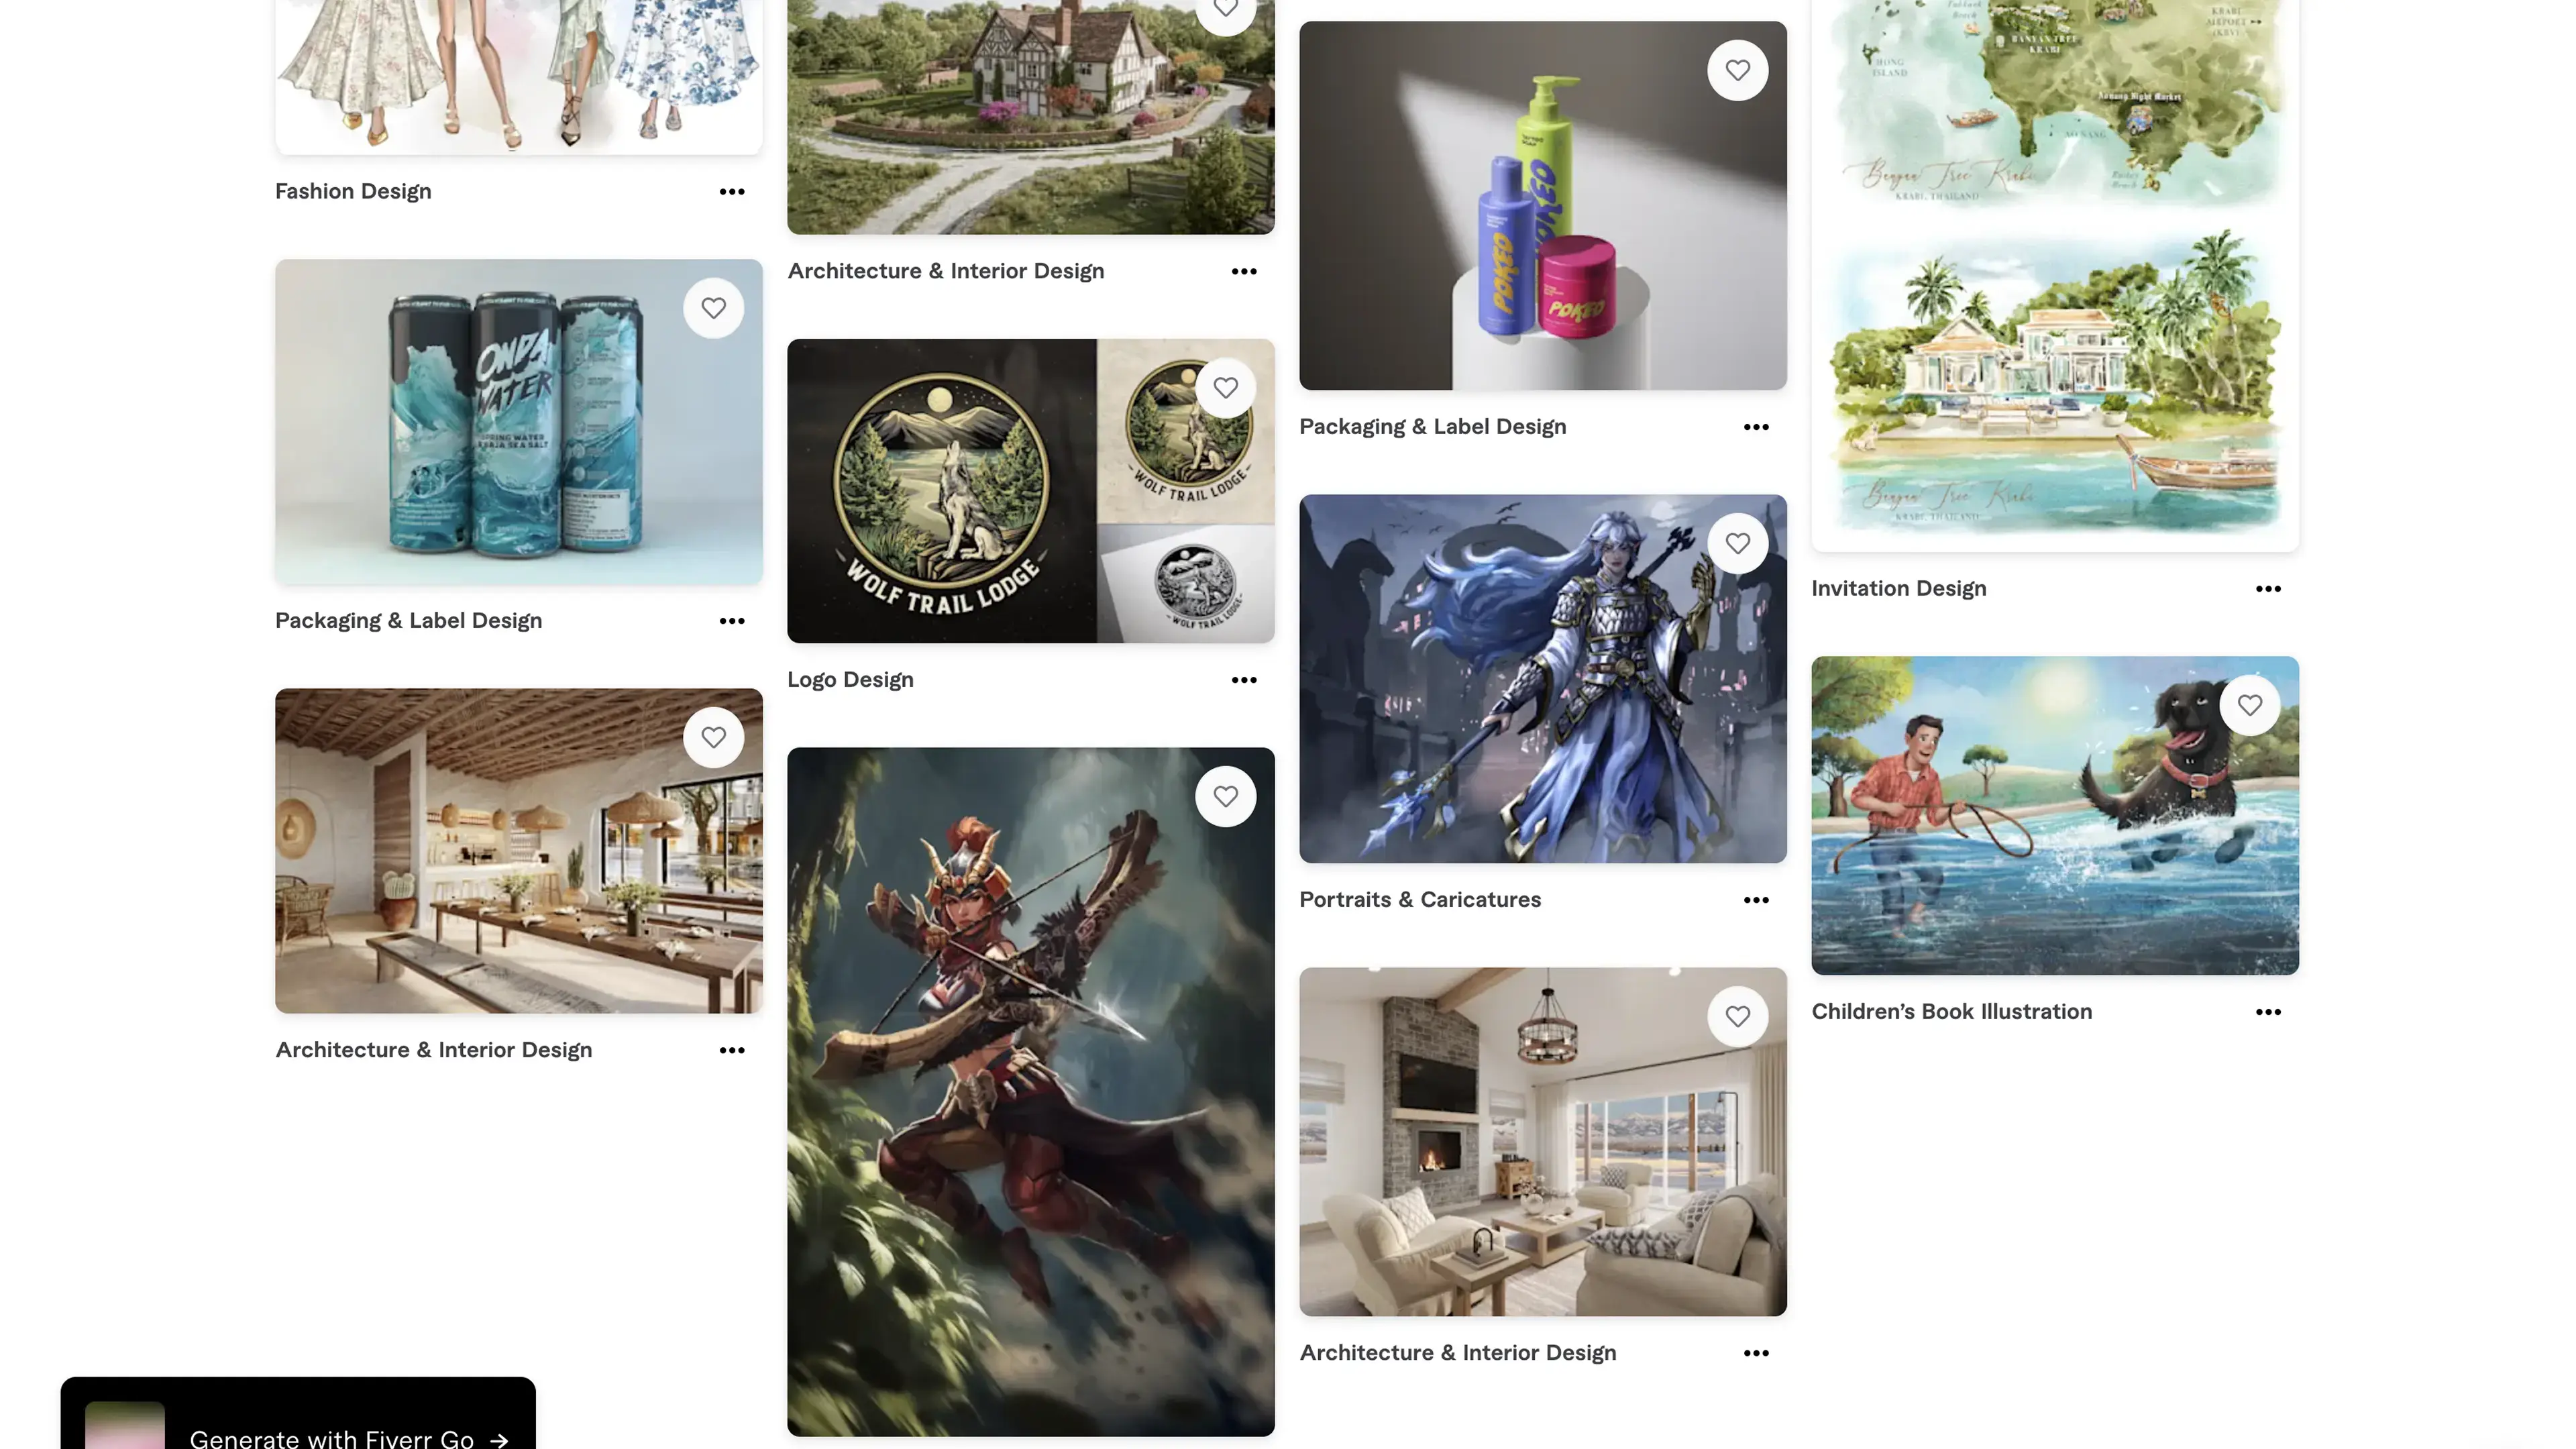The image size is (2576, 1449).
Task: Like the archer character illustration
Action: (1225, 796)
